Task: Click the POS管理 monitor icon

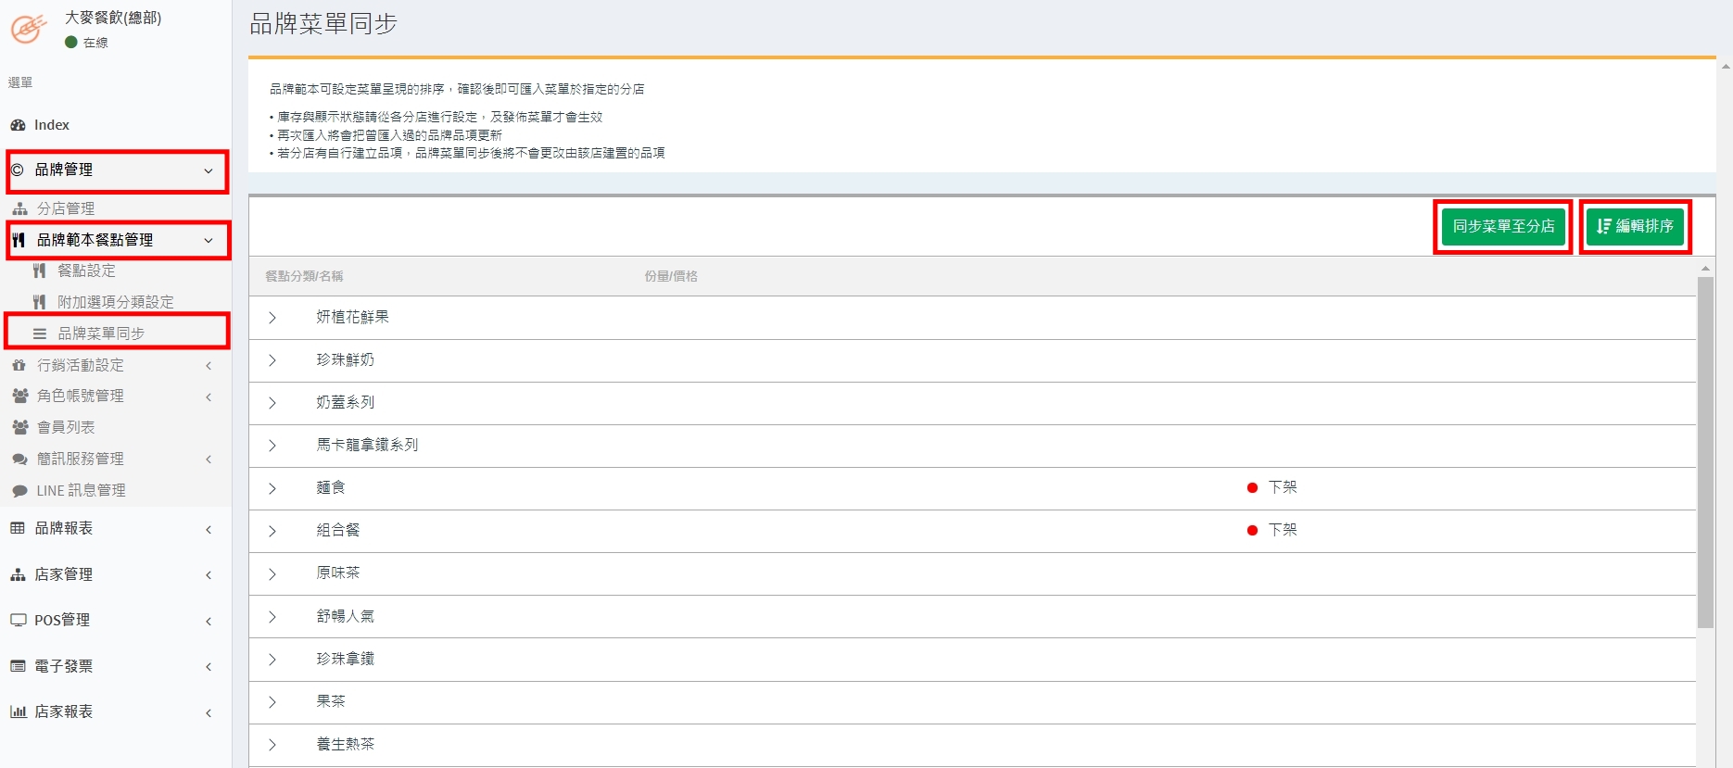Action: pyautogui.click(x=18, y=621)
